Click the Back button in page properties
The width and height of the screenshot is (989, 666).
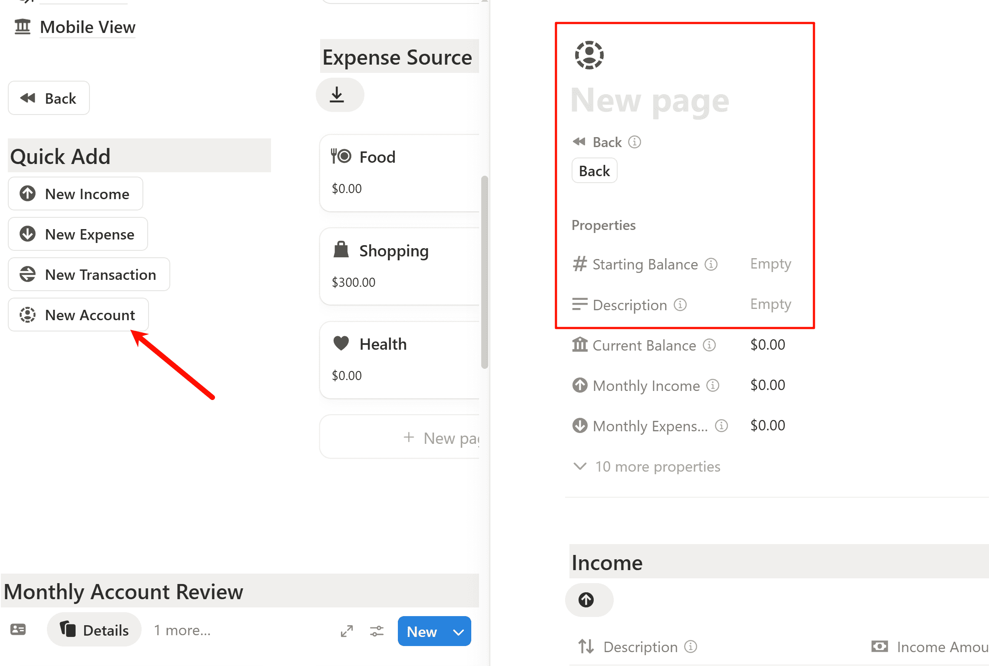point(594,171)
